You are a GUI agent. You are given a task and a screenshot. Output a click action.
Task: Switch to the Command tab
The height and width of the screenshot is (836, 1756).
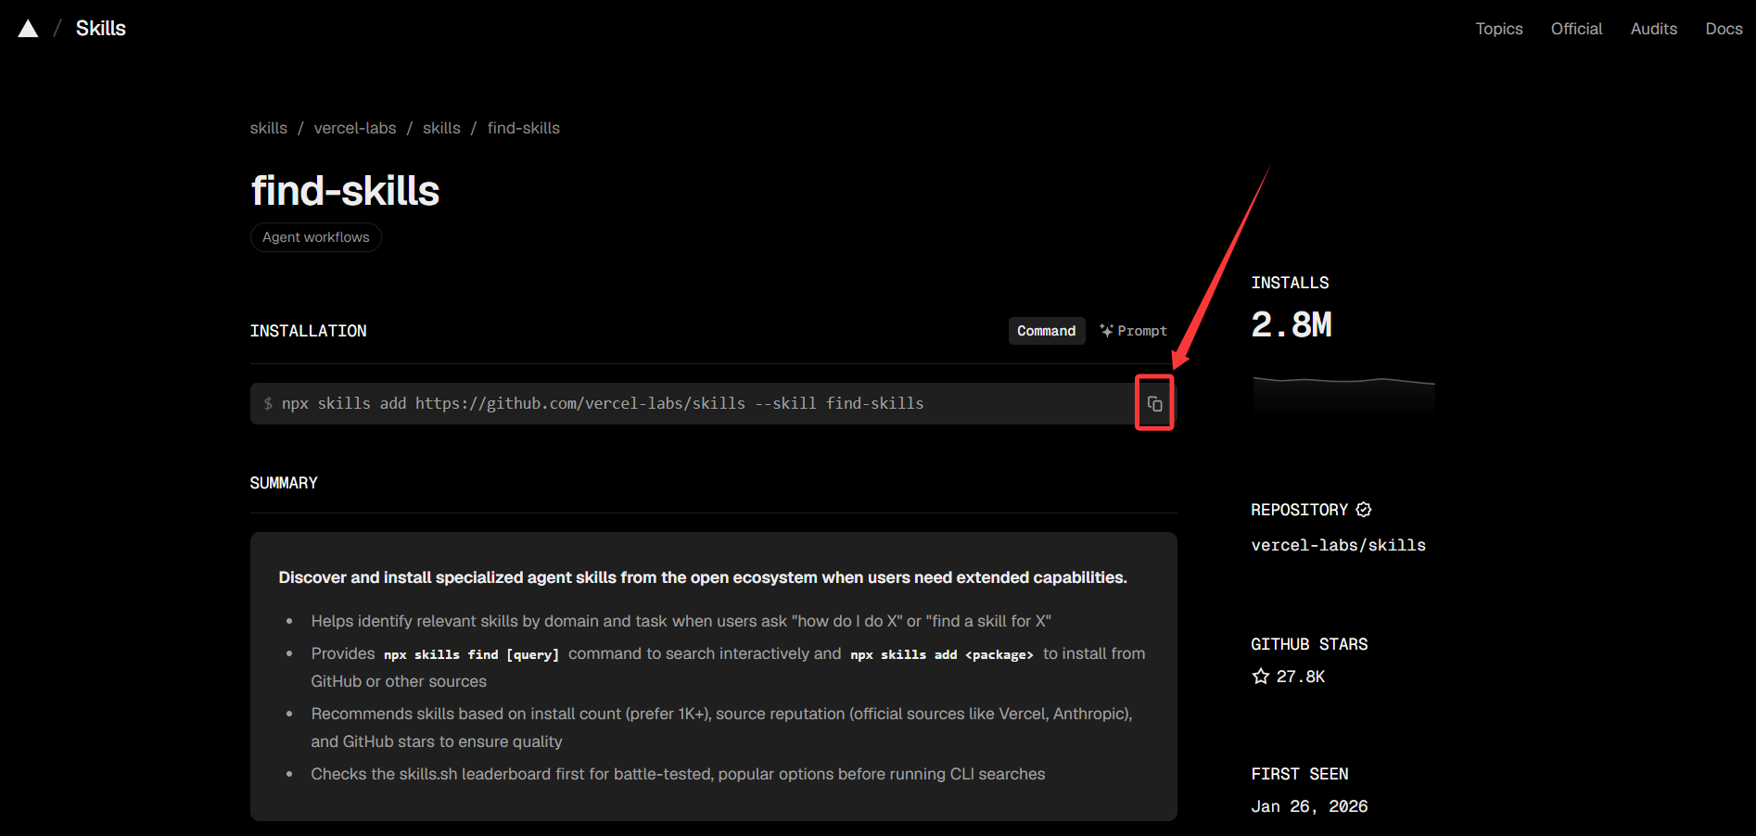(1047, 331)
